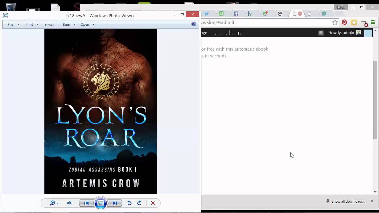Image resolution: width=379 pixels, height=213 pixels.
Task: Go to the next photo
Action: pos(115,203)
